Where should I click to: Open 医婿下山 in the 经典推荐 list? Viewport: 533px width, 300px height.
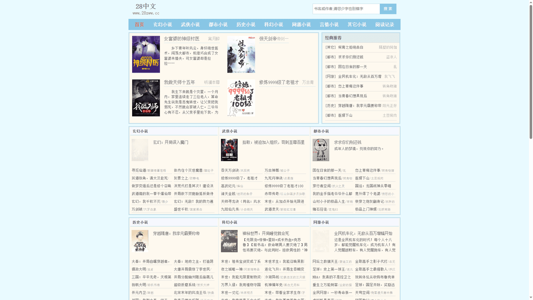(x=345, y=116)
